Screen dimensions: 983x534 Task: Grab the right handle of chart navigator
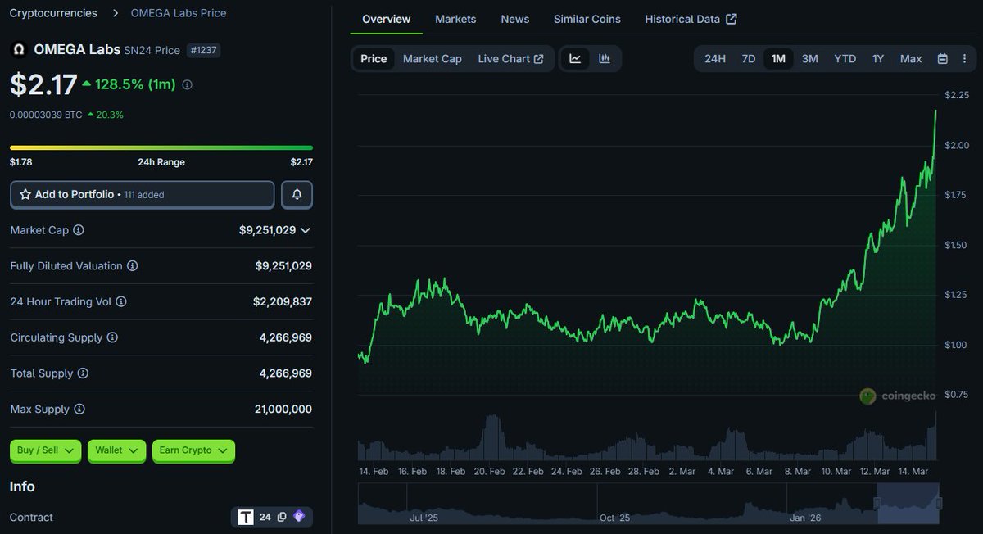pos(939,503)
